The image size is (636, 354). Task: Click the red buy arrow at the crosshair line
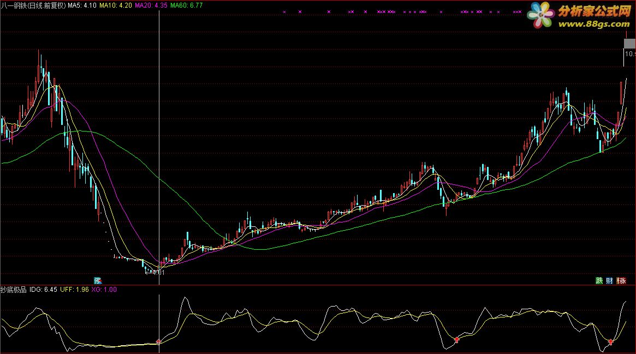click(x=159, y=342)
